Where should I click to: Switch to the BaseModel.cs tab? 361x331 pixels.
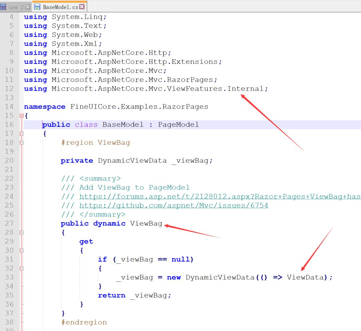coord(60,7)
